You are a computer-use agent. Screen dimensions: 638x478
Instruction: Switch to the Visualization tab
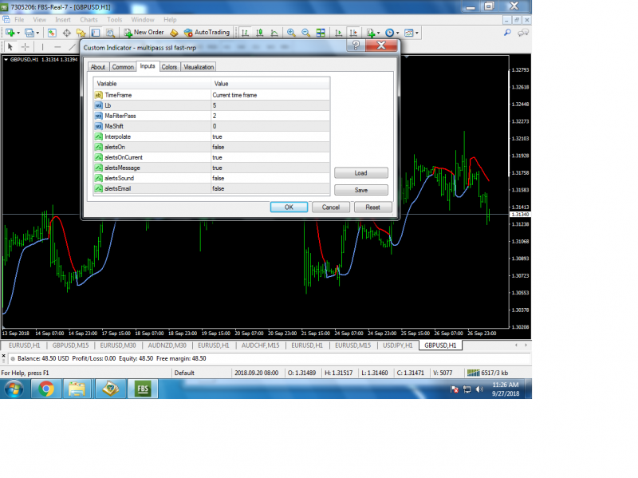(199, 67)
